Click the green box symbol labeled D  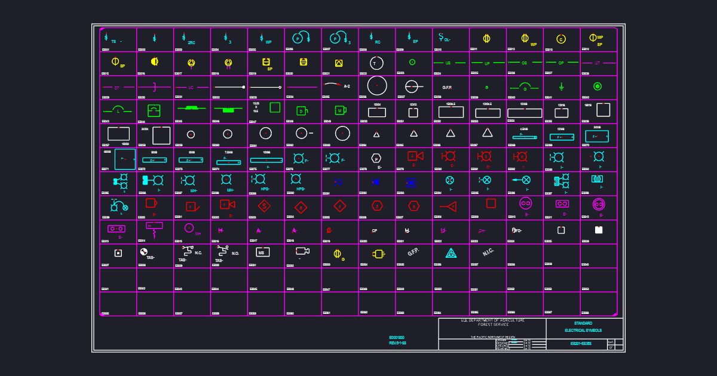pyautogui.click(x=302, y=111)
